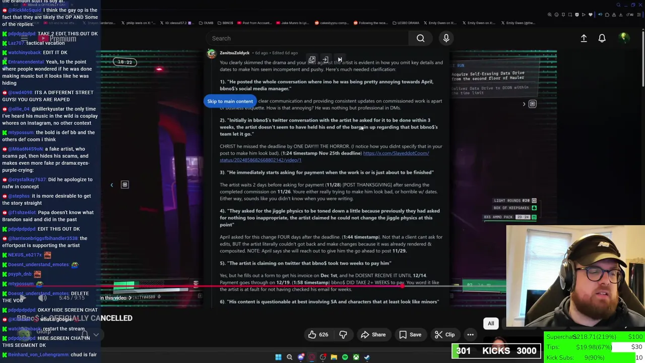This screenshot has height=363, width=645.
Task: Open Discord from the taskbar
Action: click(300, 357)
